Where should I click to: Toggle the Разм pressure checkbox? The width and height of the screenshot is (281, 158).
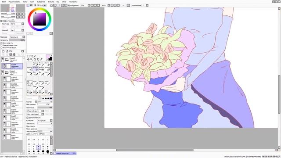(x=40, y=134)
